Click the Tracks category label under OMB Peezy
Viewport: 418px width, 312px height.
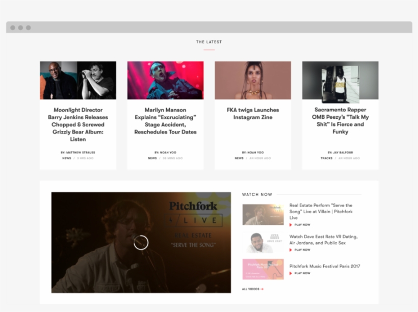click(x=326, y=158)
